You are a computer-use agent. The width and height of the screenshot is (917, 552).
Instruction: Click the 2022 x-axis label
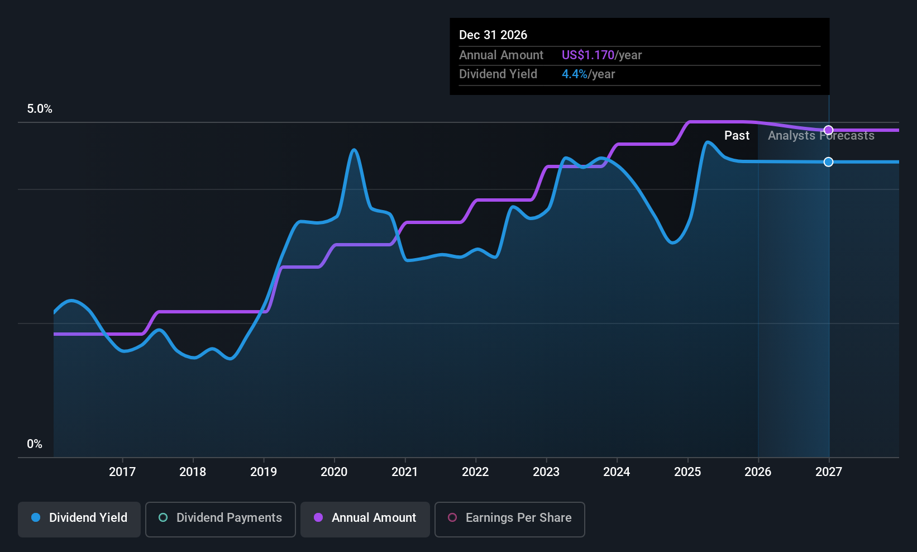475,472
